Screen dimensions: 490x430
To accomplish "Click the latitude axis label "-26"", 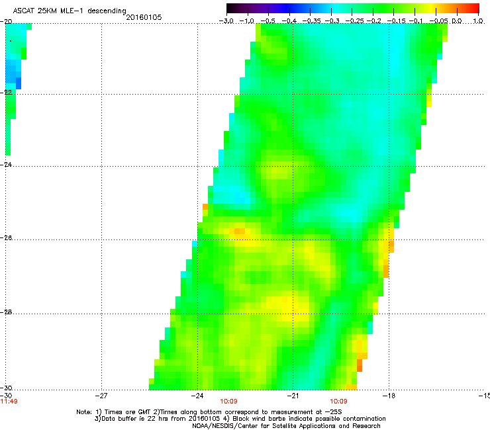I will point(6,238).
